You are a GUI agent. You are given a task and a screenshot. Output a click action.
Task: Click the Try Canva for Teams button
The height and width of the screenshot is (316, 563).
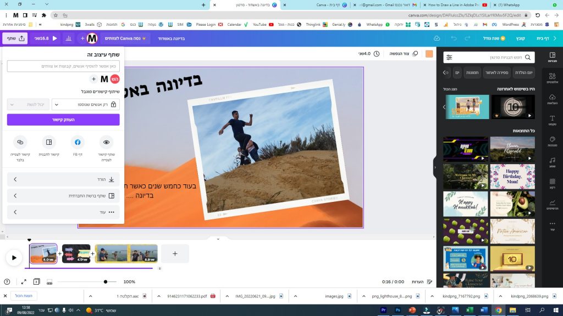[x=125, y=38]
